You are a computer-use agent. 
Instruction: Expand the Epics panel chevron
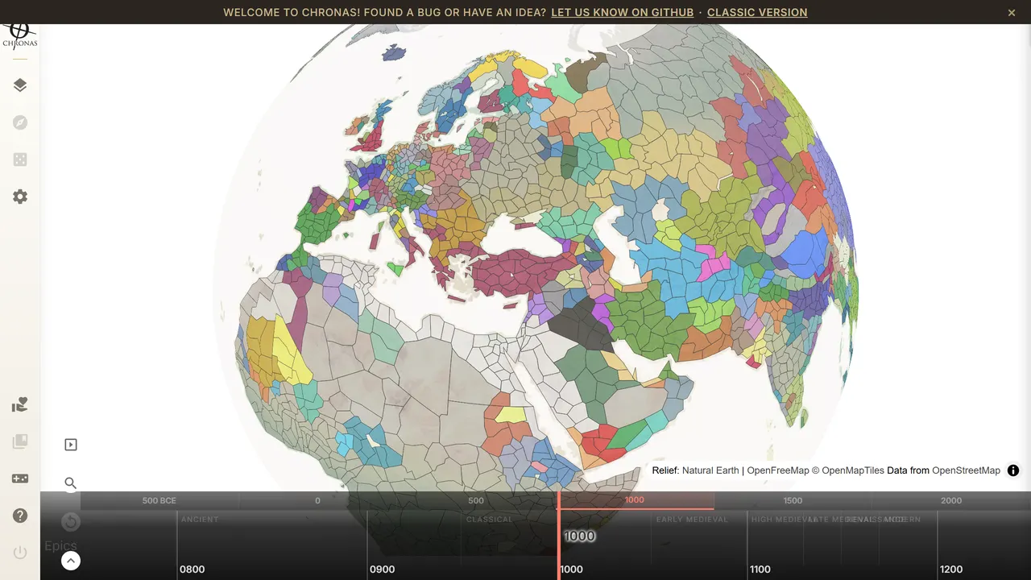pyautogui.click(x=71, y=561)
